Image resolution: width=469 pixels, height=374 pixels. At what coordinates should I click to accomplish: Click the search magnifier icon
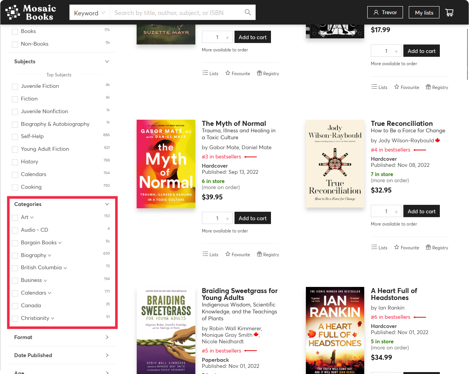[248, 13]
